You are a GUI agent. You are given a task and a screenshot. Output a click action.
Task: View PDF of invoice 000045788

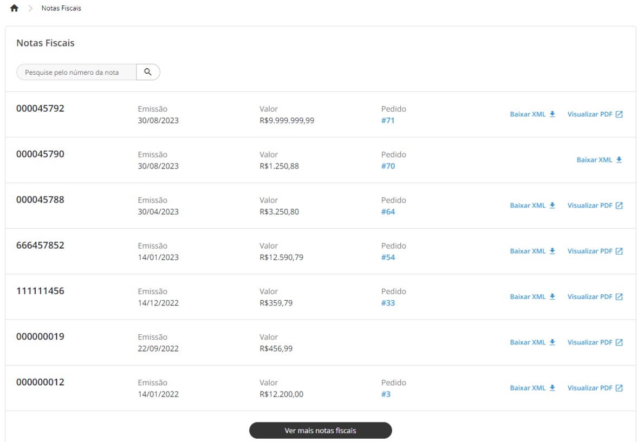coord(595,206)
